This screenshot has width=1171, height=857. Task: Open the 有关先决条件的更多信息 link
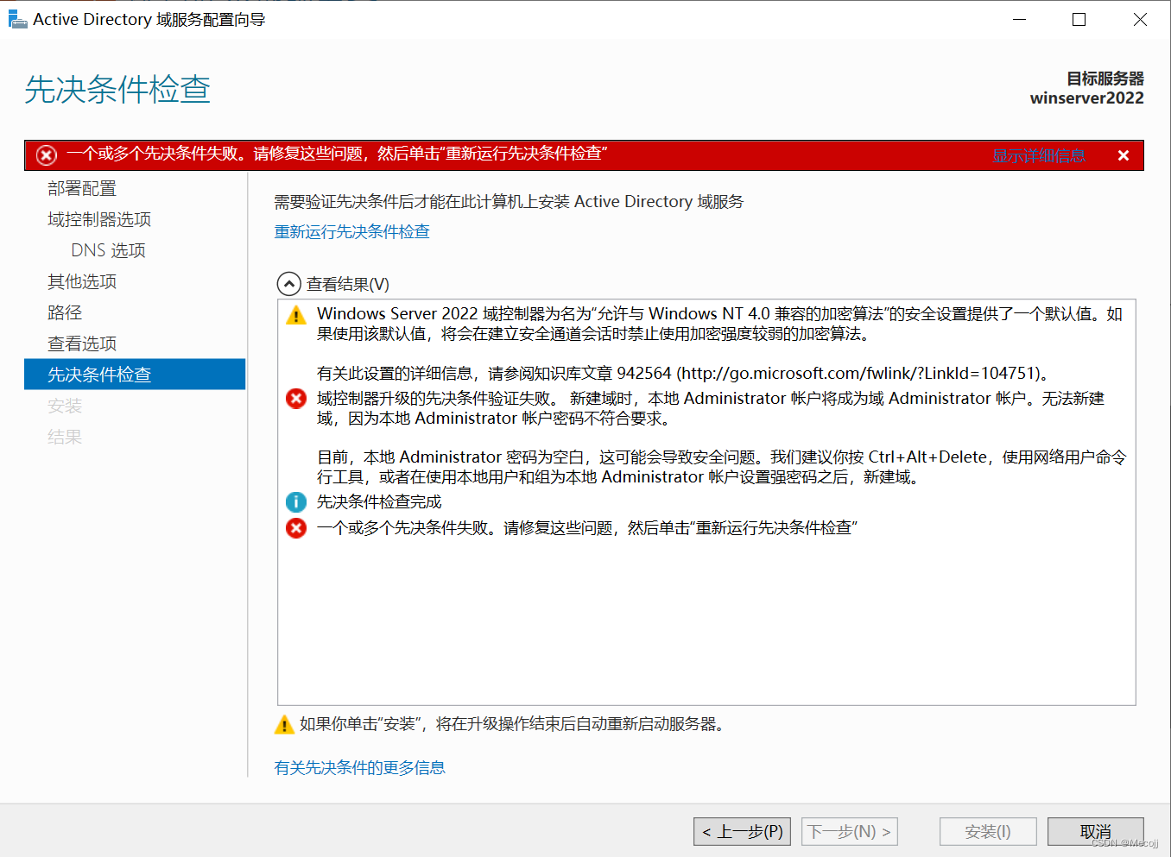coord(359,767)
